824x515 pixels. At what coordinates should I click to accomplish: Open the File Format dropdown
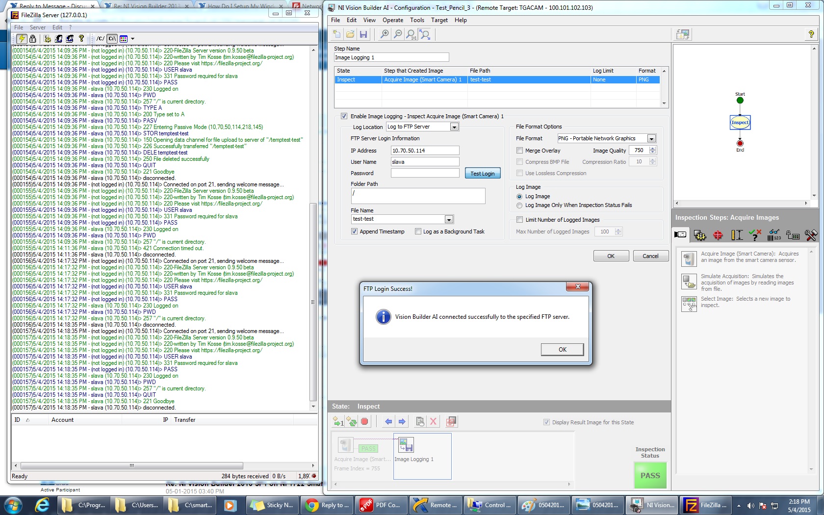pyautogui.click(x=651, y=139)
